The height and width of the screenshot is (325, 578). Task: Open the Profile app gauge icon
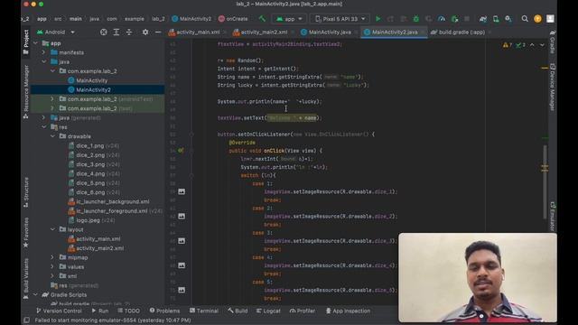click(x=442, y=19)
